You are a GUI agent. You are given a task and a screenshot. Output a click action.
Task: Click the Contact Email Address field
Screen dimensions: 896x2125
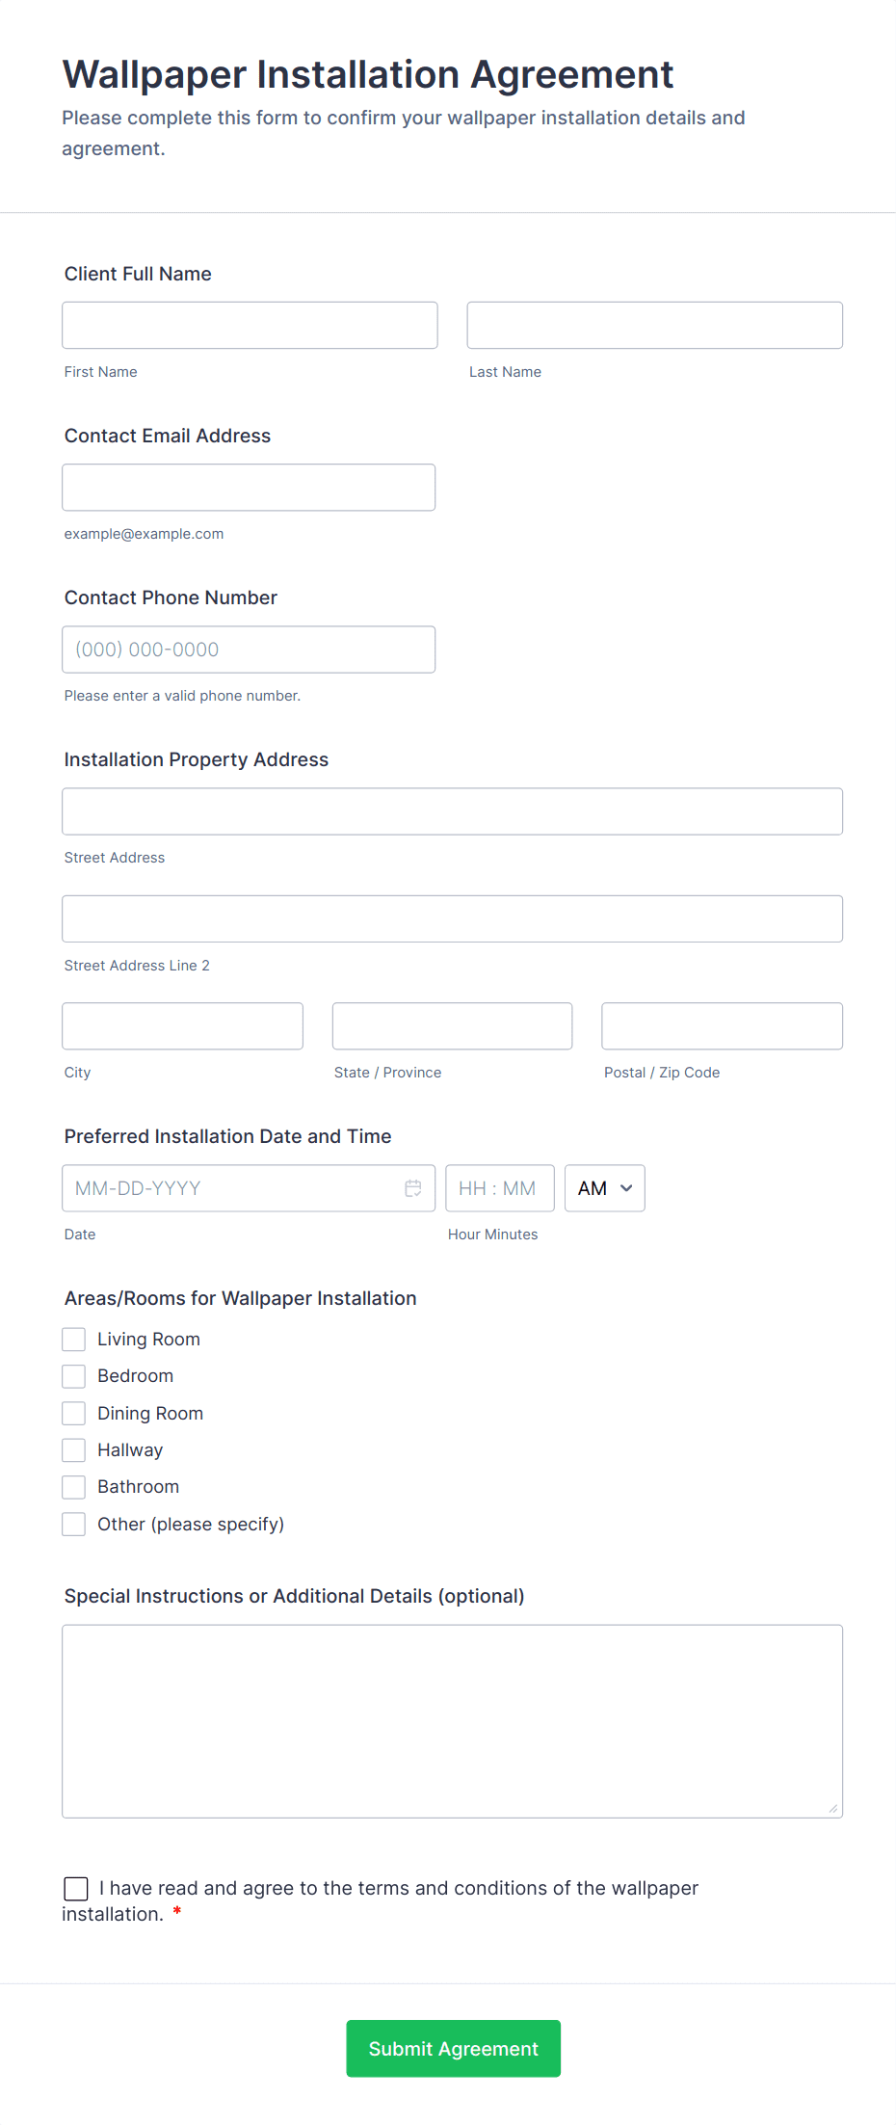[x=249, y=488]
